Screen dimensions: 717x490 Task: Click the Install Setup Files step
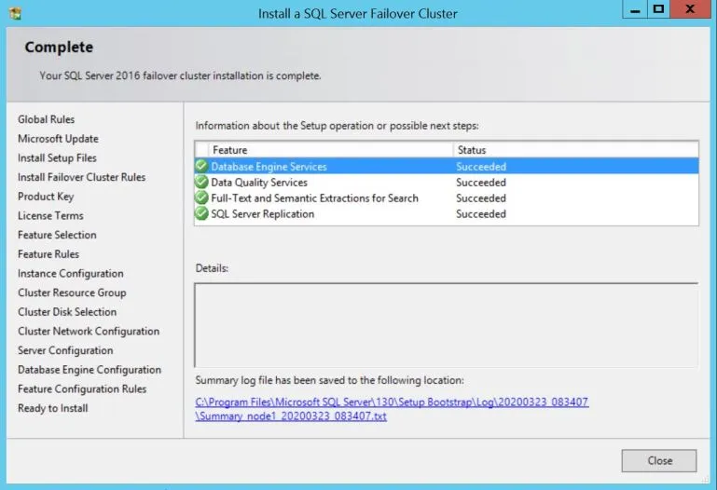point(57,158)
